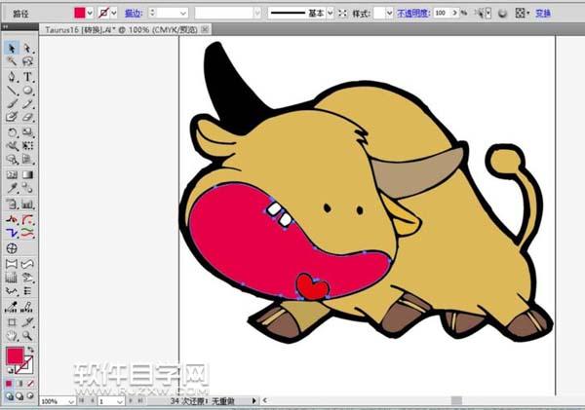Image resolution: width=585 pixels, height=410 pixels.
Task: Select the Zoom magnifier tool
Action: click(28, 334)
